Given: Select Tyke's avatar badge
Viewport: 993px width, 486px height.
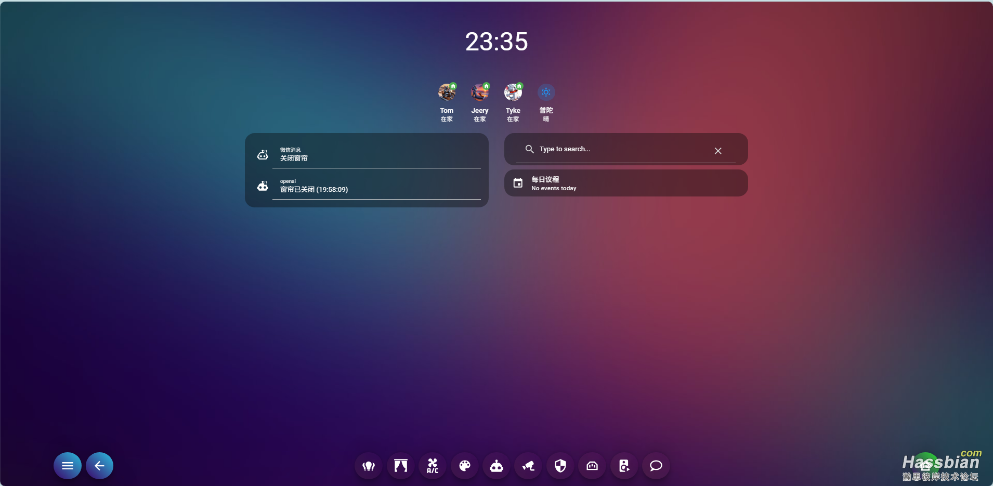Looking at the screenshot, I should [x=513, y=93].
